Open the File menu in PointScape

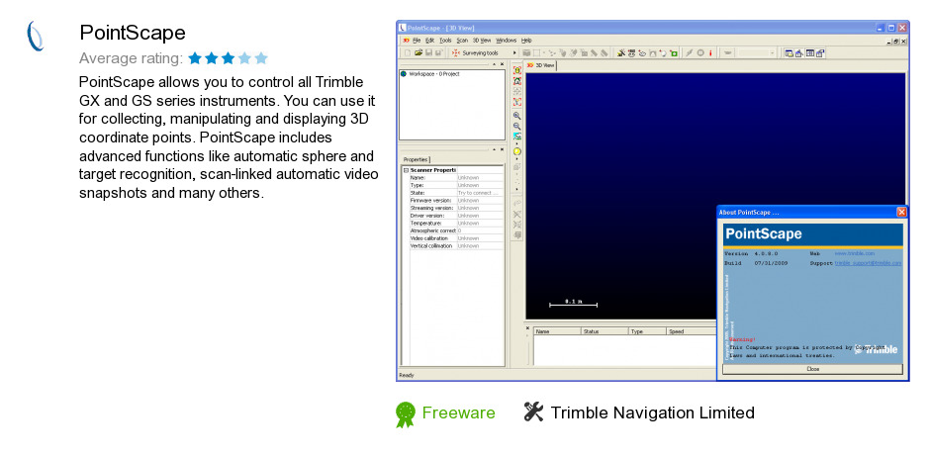point(417,41)
